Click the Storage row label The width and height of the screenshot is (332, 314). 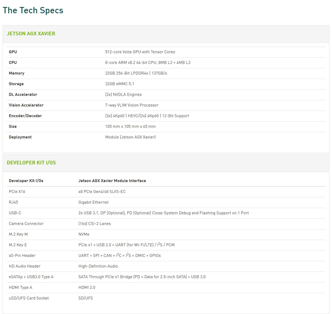(16, 84)
